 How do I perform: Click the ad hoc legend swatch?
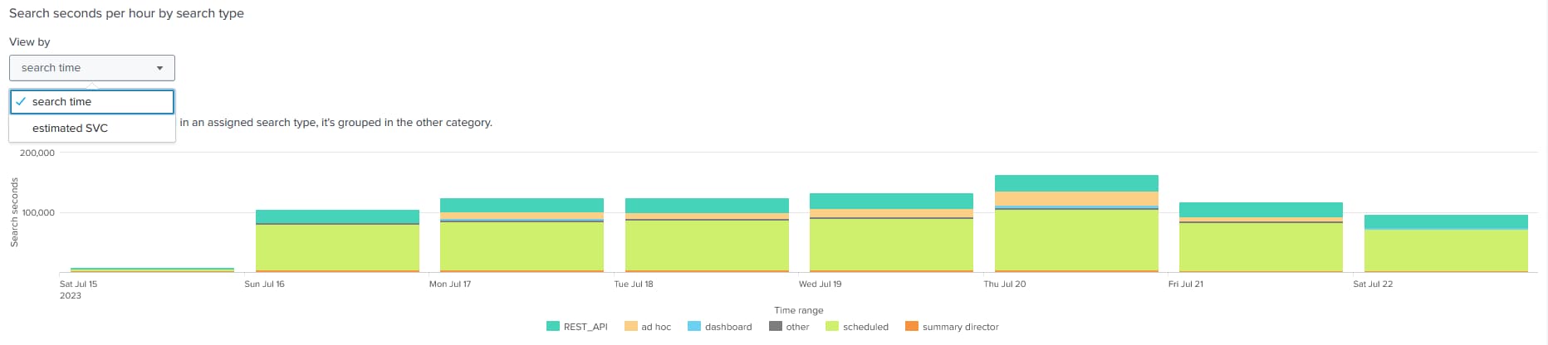pyautogui.click(x=631, y=327)
